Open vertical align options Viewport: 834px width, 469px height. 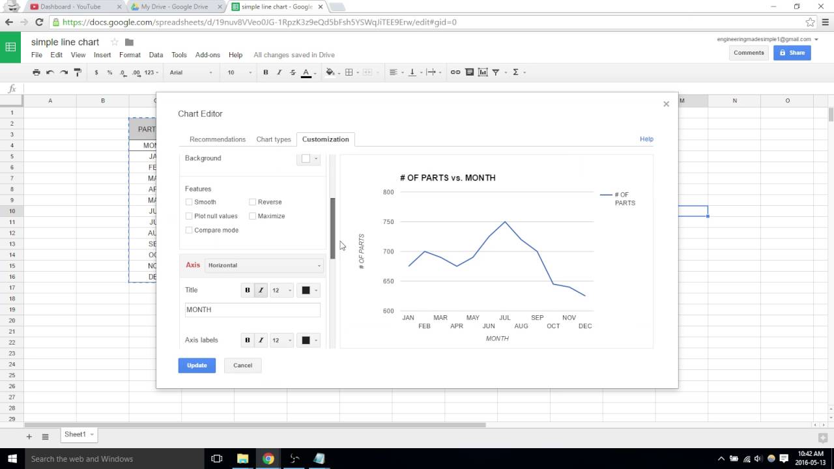pos(414,72)
